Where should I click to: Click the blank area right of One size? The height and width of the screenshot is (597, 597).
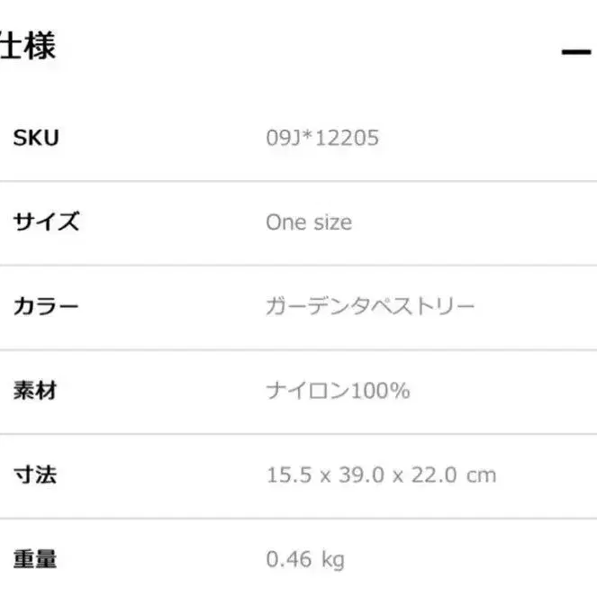tap(475, 222)
